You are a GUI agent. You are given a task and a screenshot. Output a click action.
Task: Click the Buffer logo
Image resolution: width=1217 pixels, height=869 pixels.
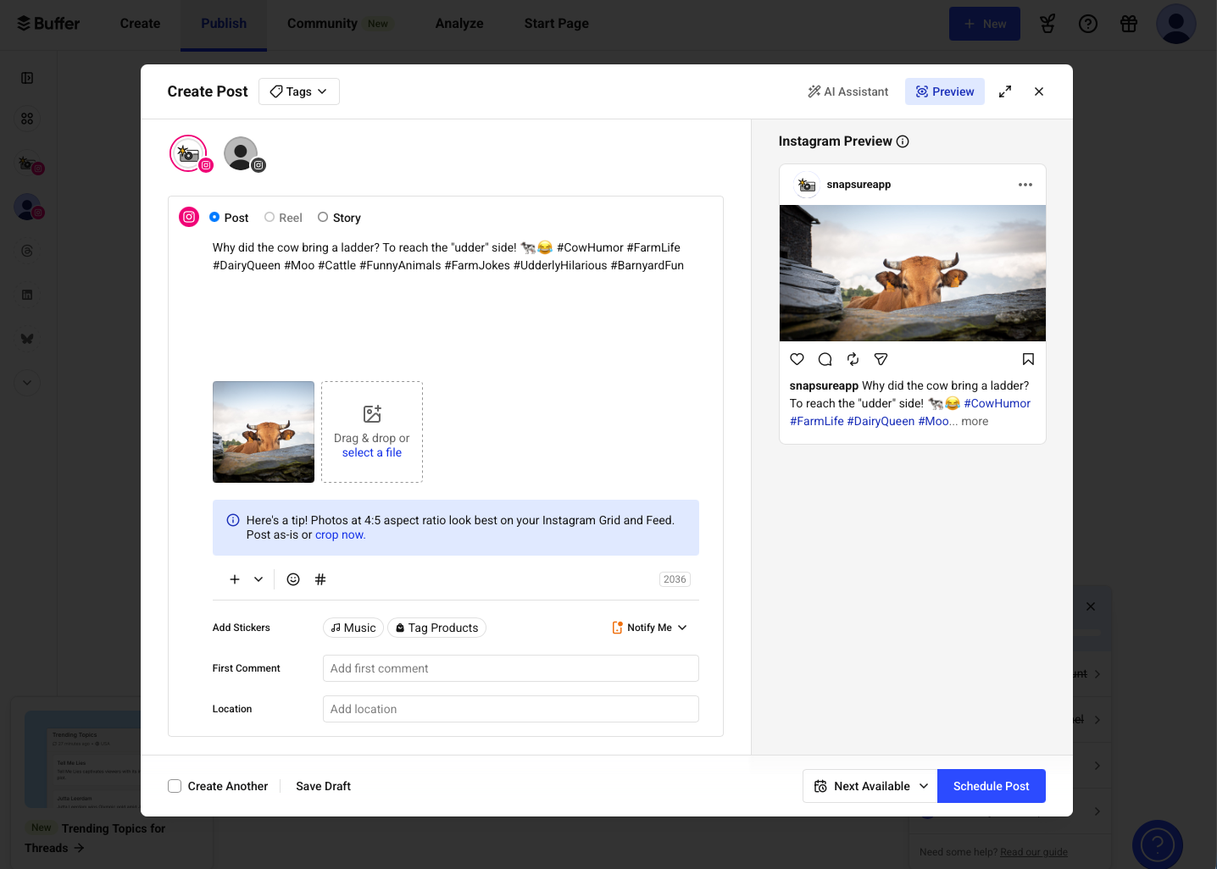click(47, 23)
